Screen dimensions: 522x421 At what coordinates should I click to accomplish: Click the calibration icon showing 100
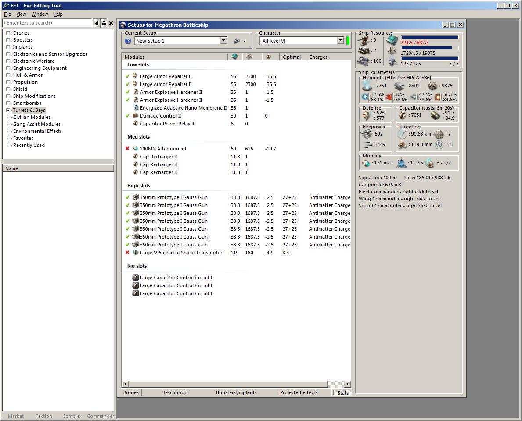(364, 61)
